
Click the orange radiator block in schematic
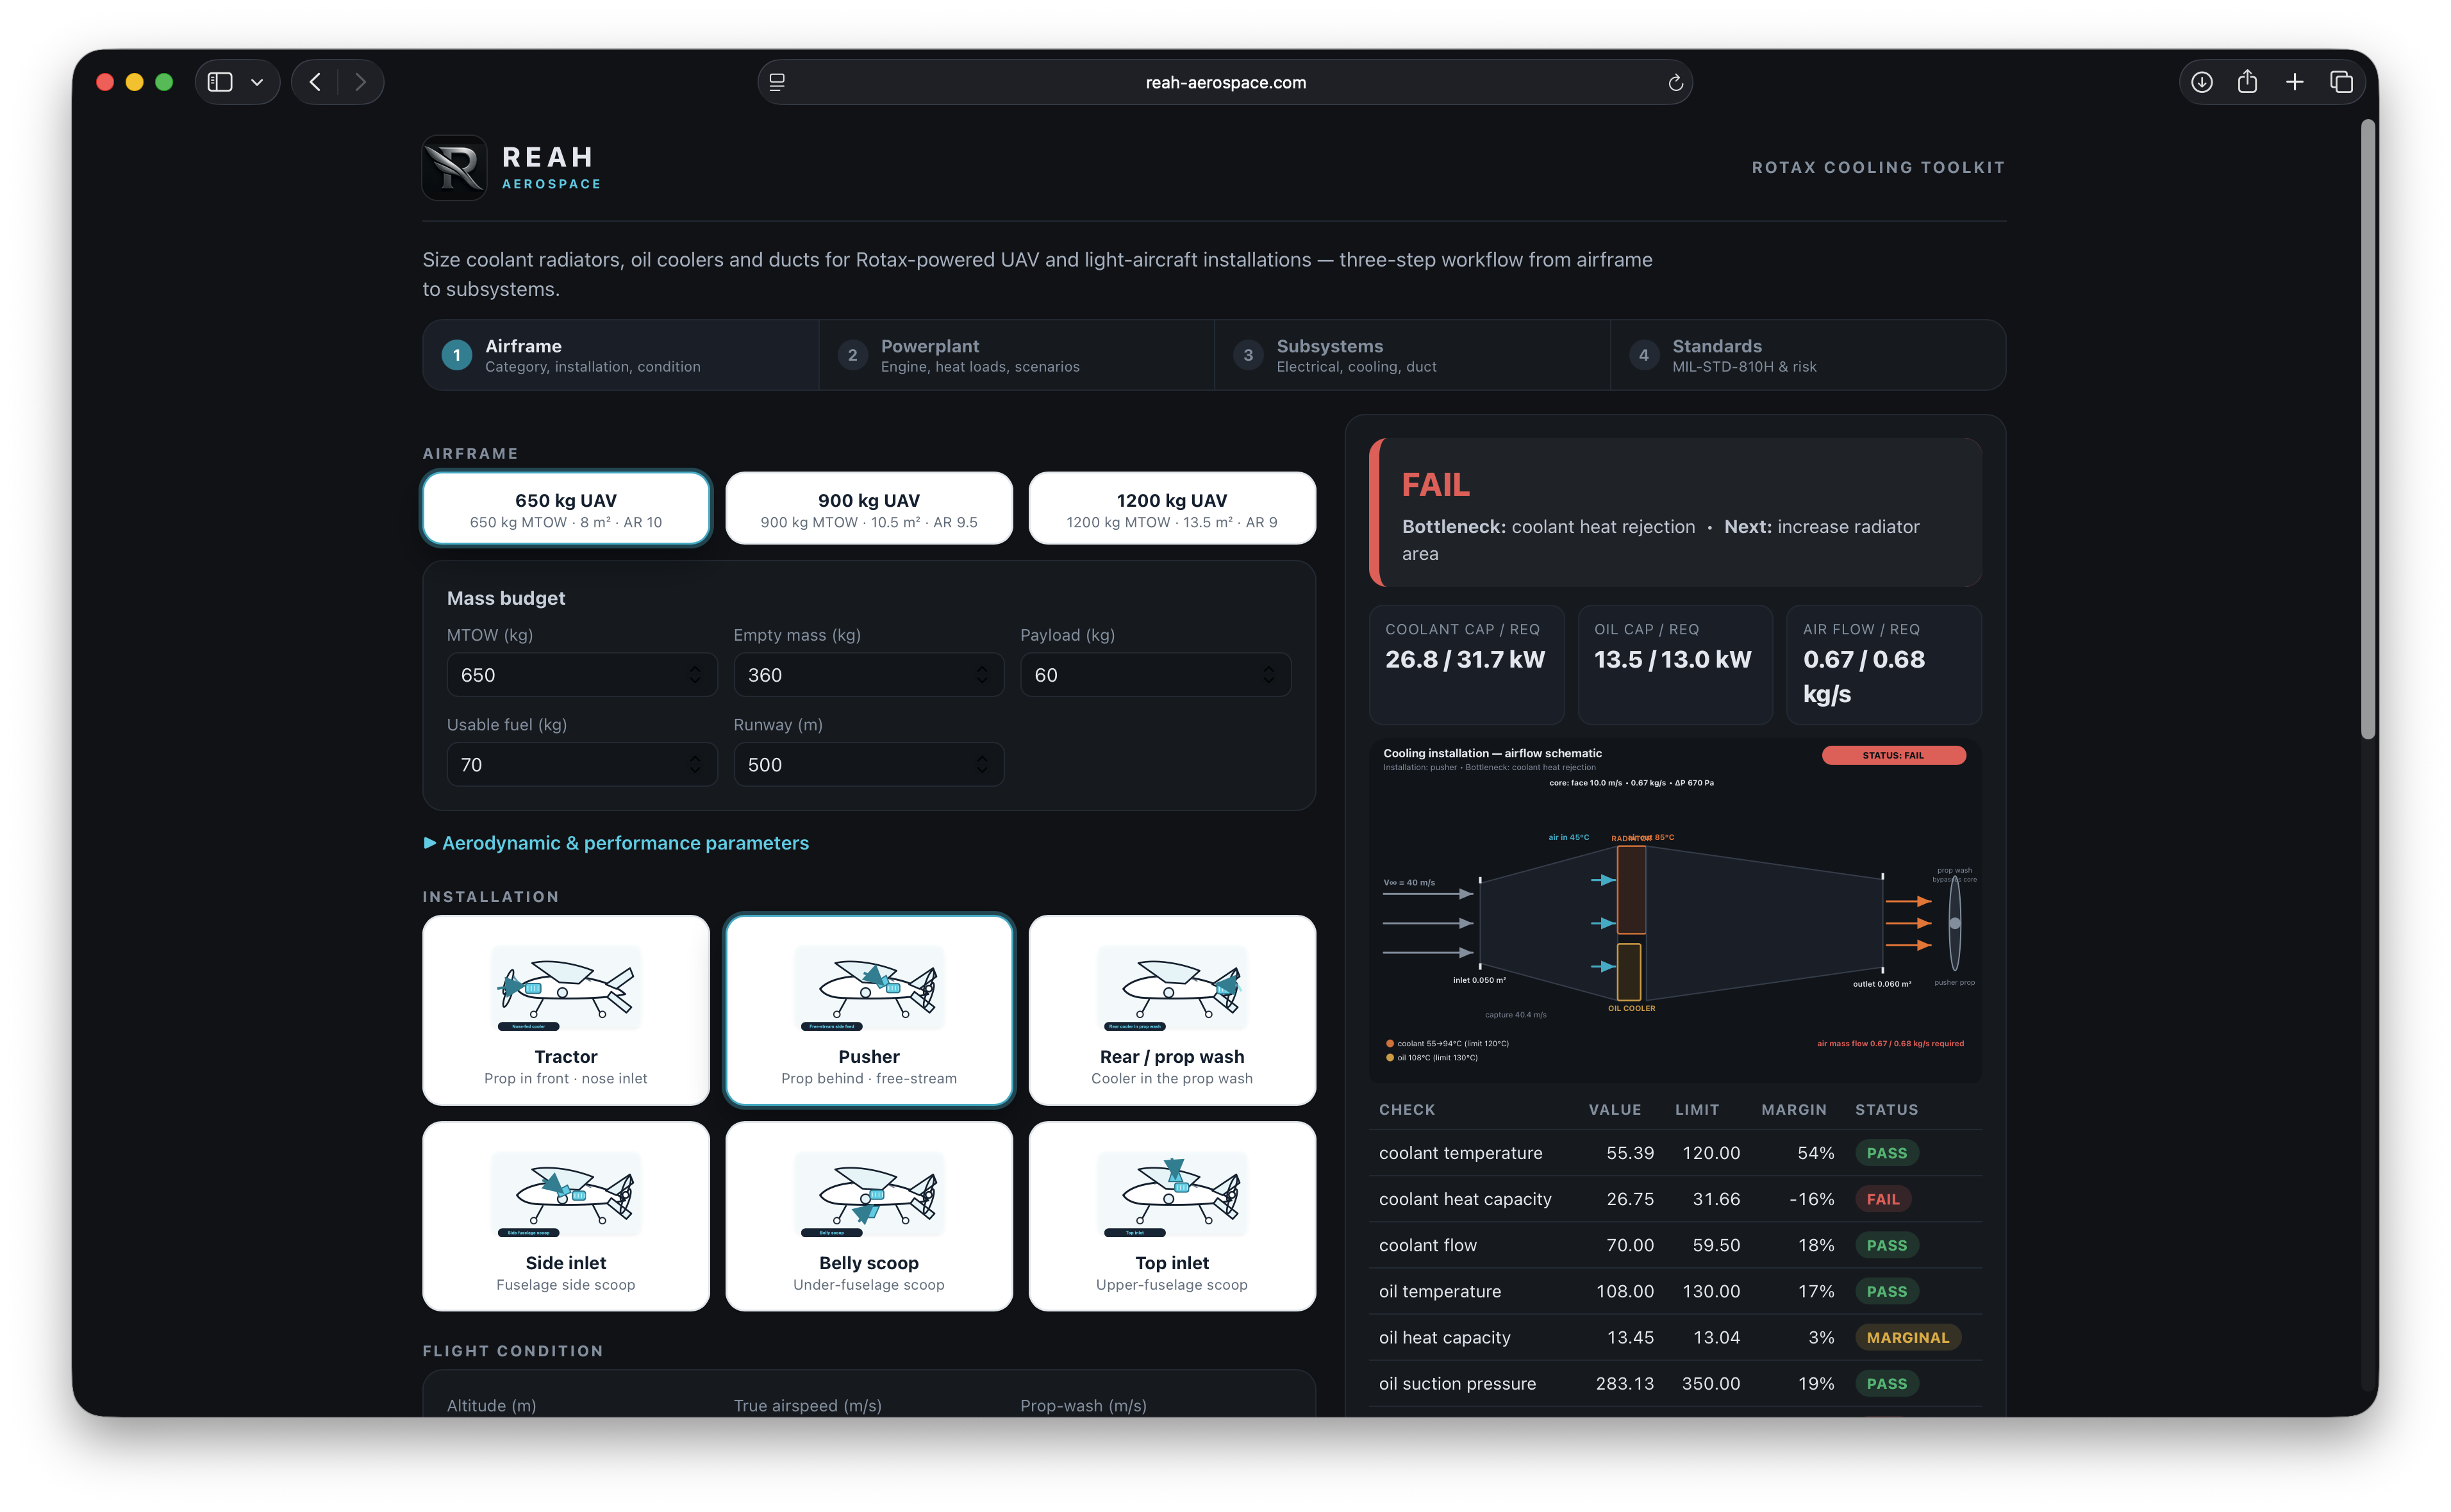1632,890
